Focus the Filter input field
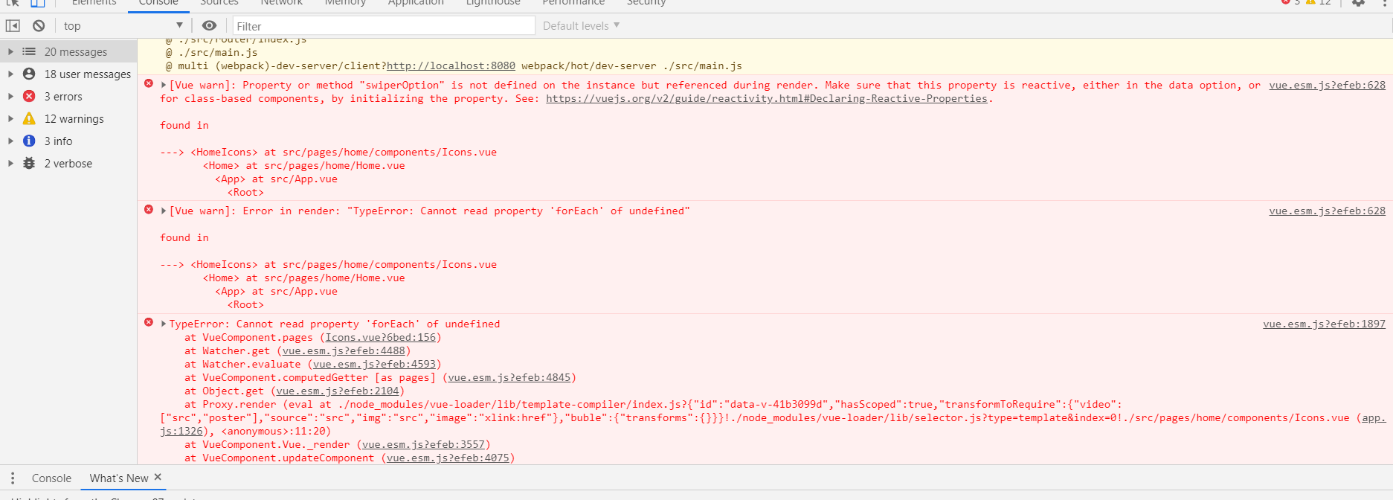The image size is (1393, 500). (x=384, y=26)
